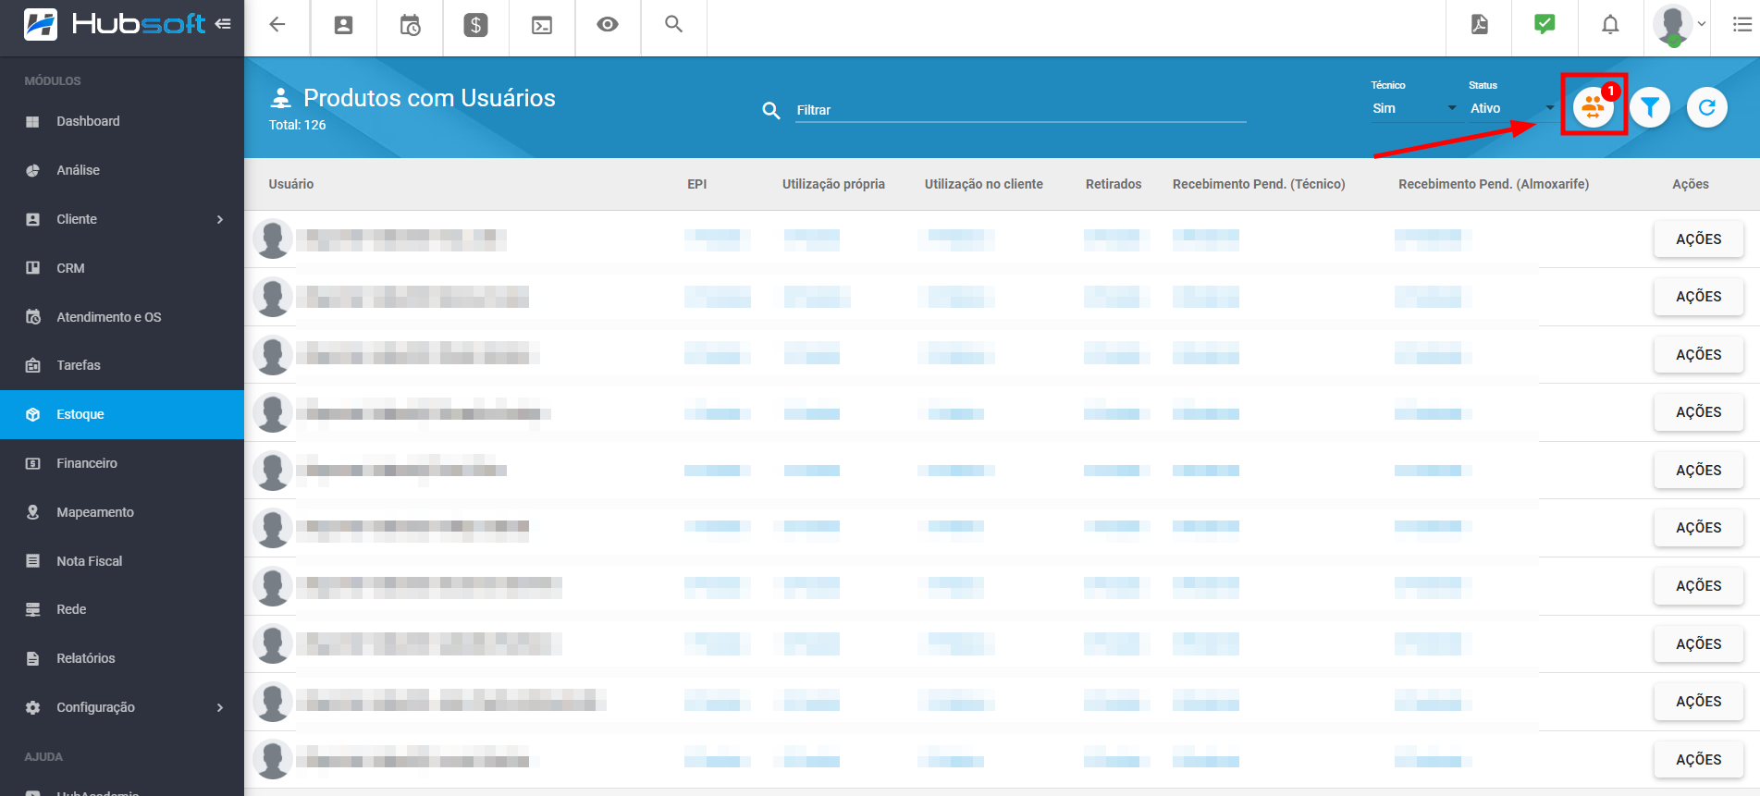Image resolution: width=1760 pixels, height=796 pixels.
Task: Click AÇÕES button in the seventh row
Action: point(1699,585)
